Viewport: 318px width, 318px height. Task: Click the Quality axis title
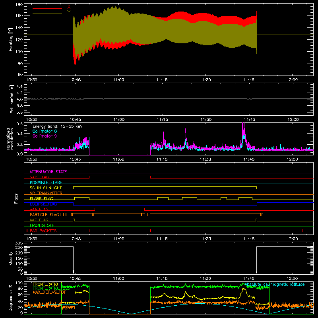pyautogui.click(x=10, y=258)
